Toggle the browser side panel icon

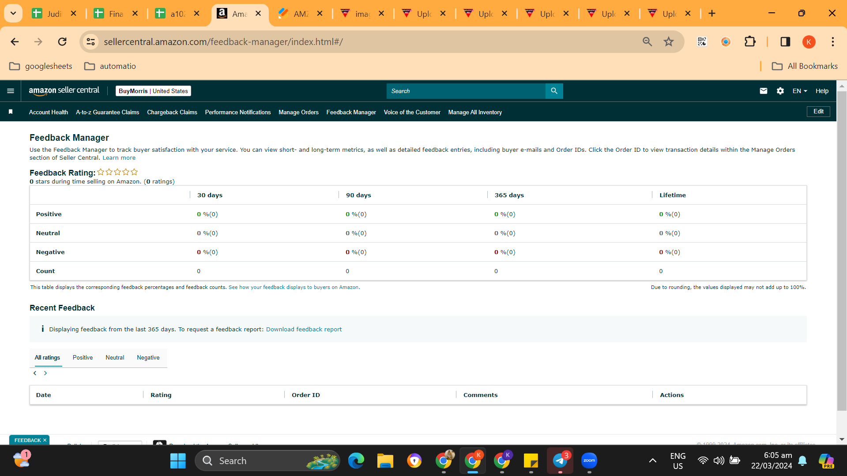tap(785, 41)
